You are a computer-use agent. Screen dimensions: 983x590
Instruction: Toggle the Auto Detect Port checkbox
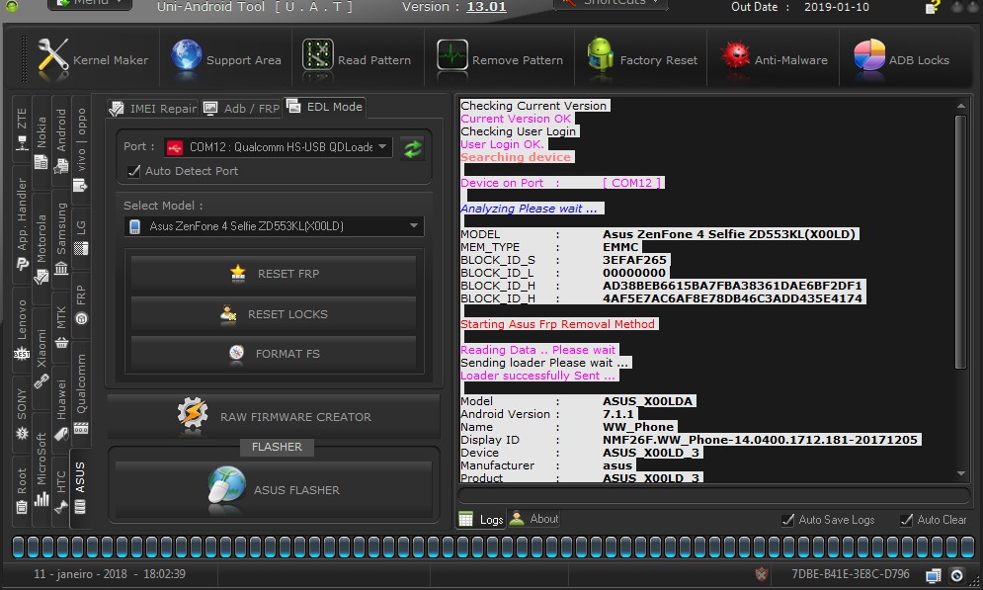pyautogui.click(x=133, y=171)
